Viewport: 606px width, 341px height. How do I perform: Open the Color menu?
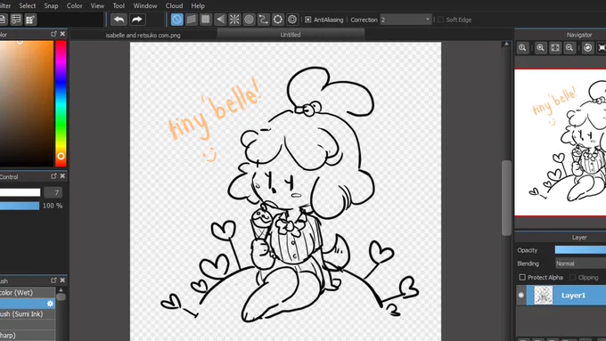click(75, 6)
